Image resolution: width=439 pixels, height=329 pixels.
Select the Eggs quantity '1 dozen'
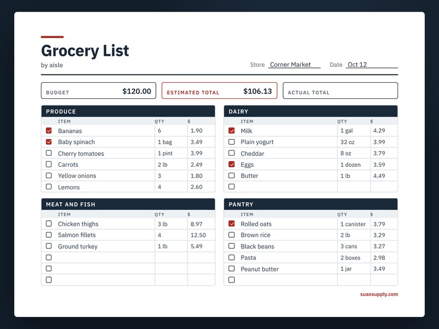[x=351, y=164]
